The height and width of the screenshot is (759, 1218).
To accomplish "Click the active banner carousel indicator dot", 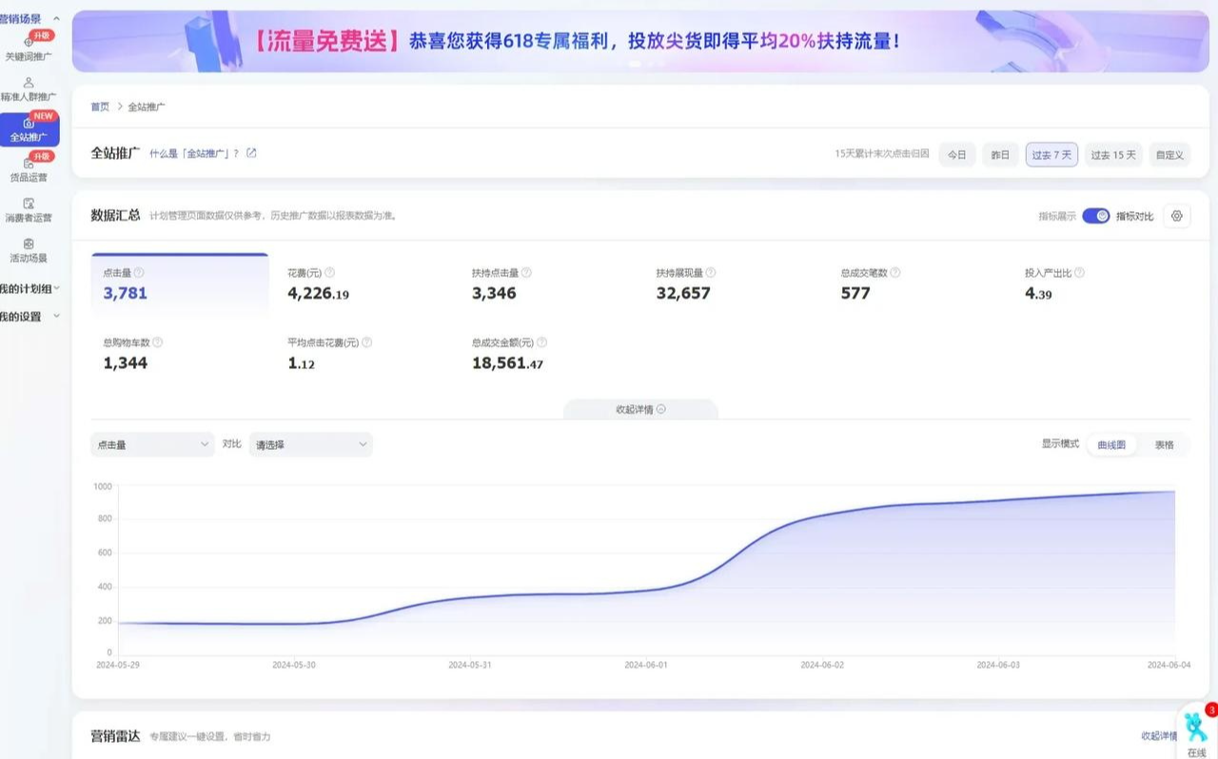I will coord(636,64).
